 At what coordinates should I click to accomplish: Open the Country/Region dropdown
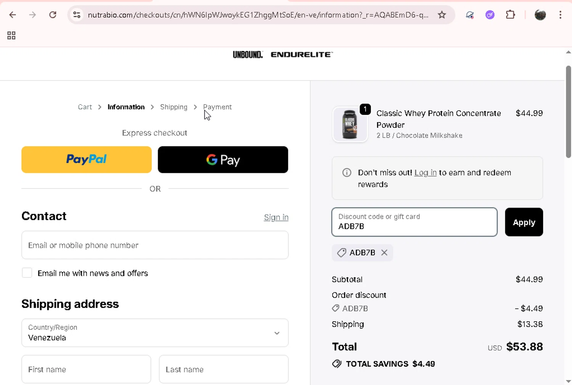point(155,333)
